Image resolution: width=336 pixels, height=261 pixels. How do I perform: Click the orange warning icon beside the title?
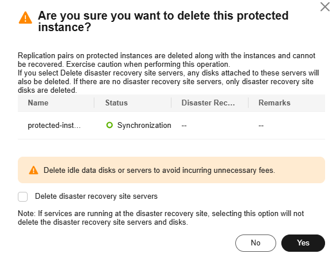point(25,18)
